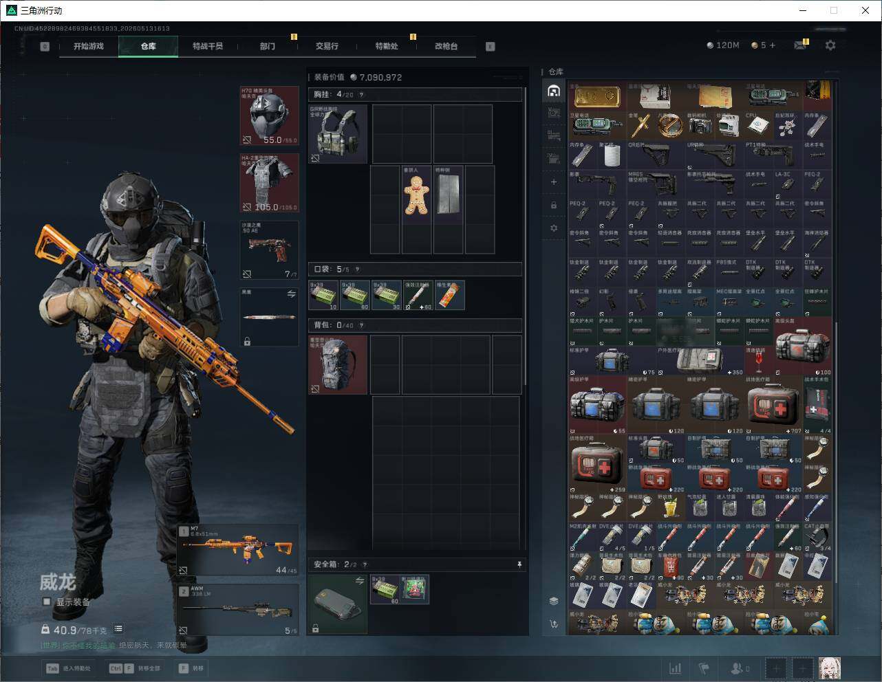Select the H70 helmet equipment slot

269,116
